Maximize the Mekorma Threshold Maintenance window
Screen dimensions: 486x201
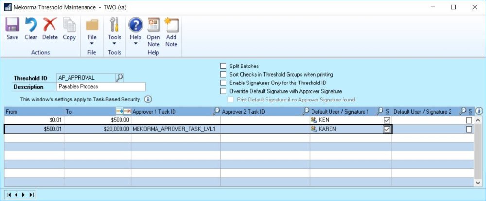tap(453, 7)
